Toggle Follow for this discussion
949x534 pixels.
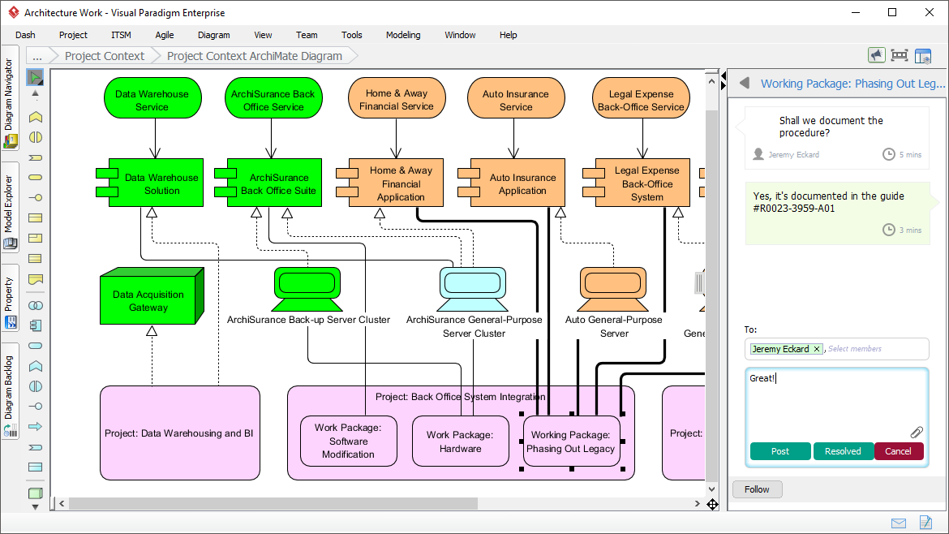click(x=757, y=489)
